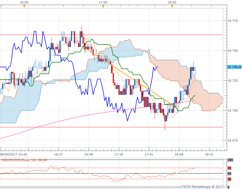Click the 18 750 price axis label
Image resolution: width=242 pixels, height=189 pixels.
(233, 51)
